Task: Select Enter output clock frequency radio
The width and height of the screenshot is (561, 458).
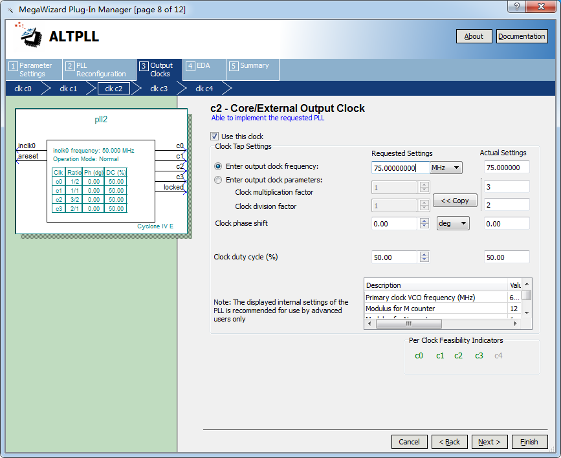Action: point(218,166)
